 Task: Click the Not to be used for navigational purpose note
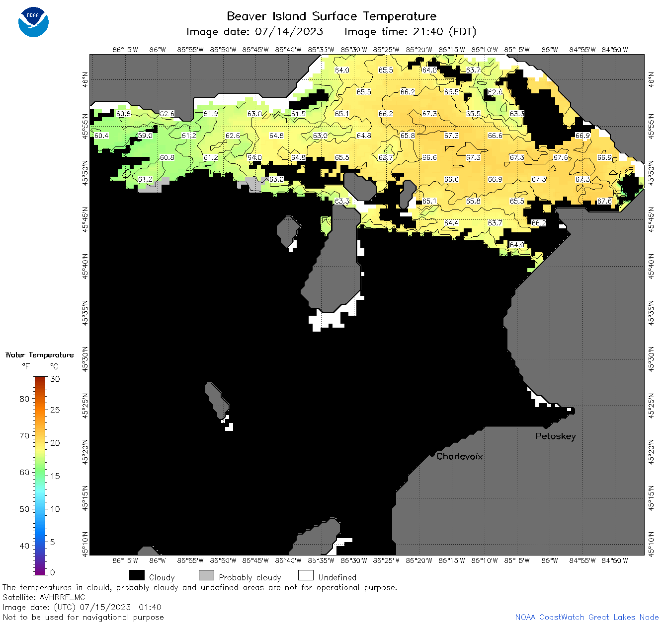(83, 617)
